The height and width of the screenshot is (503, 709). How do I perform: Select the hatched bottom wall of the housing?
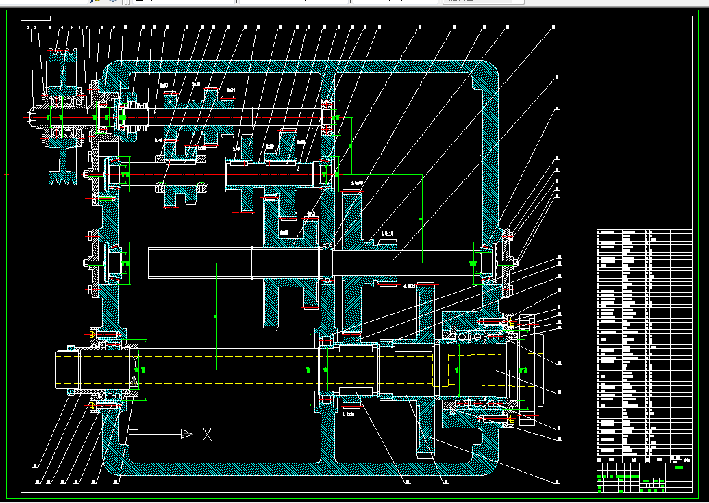click(301, 469)
